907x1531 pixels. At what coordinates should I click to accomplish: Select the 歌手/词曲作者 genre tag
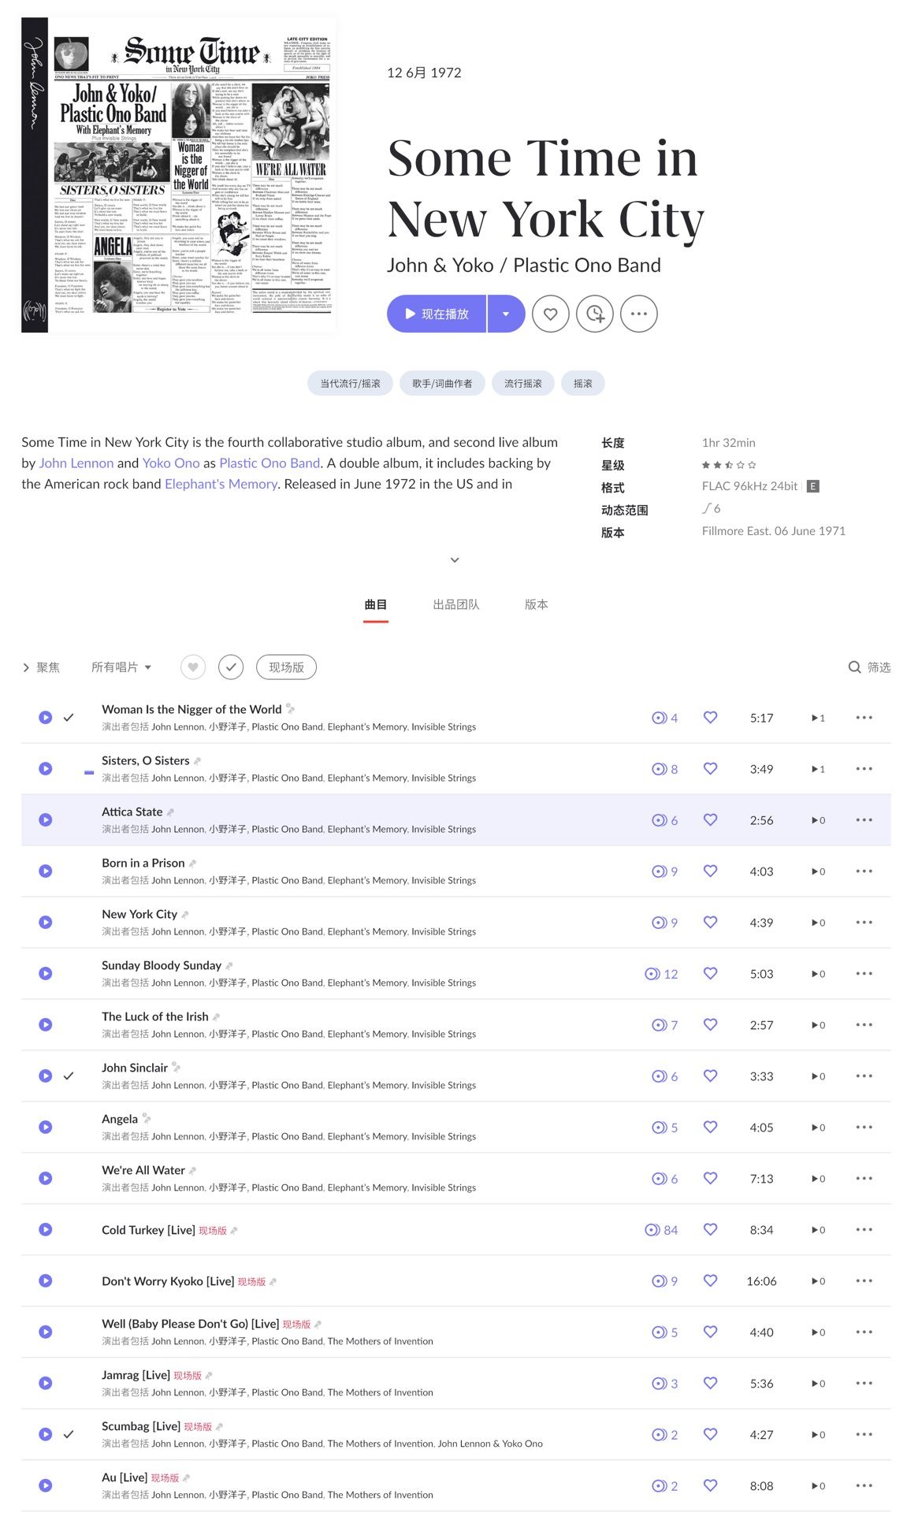pyautogui.click(x=442, y=383)
